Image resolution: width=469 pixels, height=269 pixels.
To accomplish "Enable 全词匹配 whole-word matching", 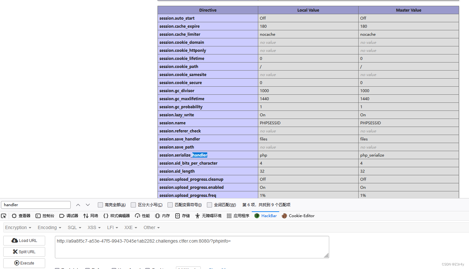I will click(210, 205).
